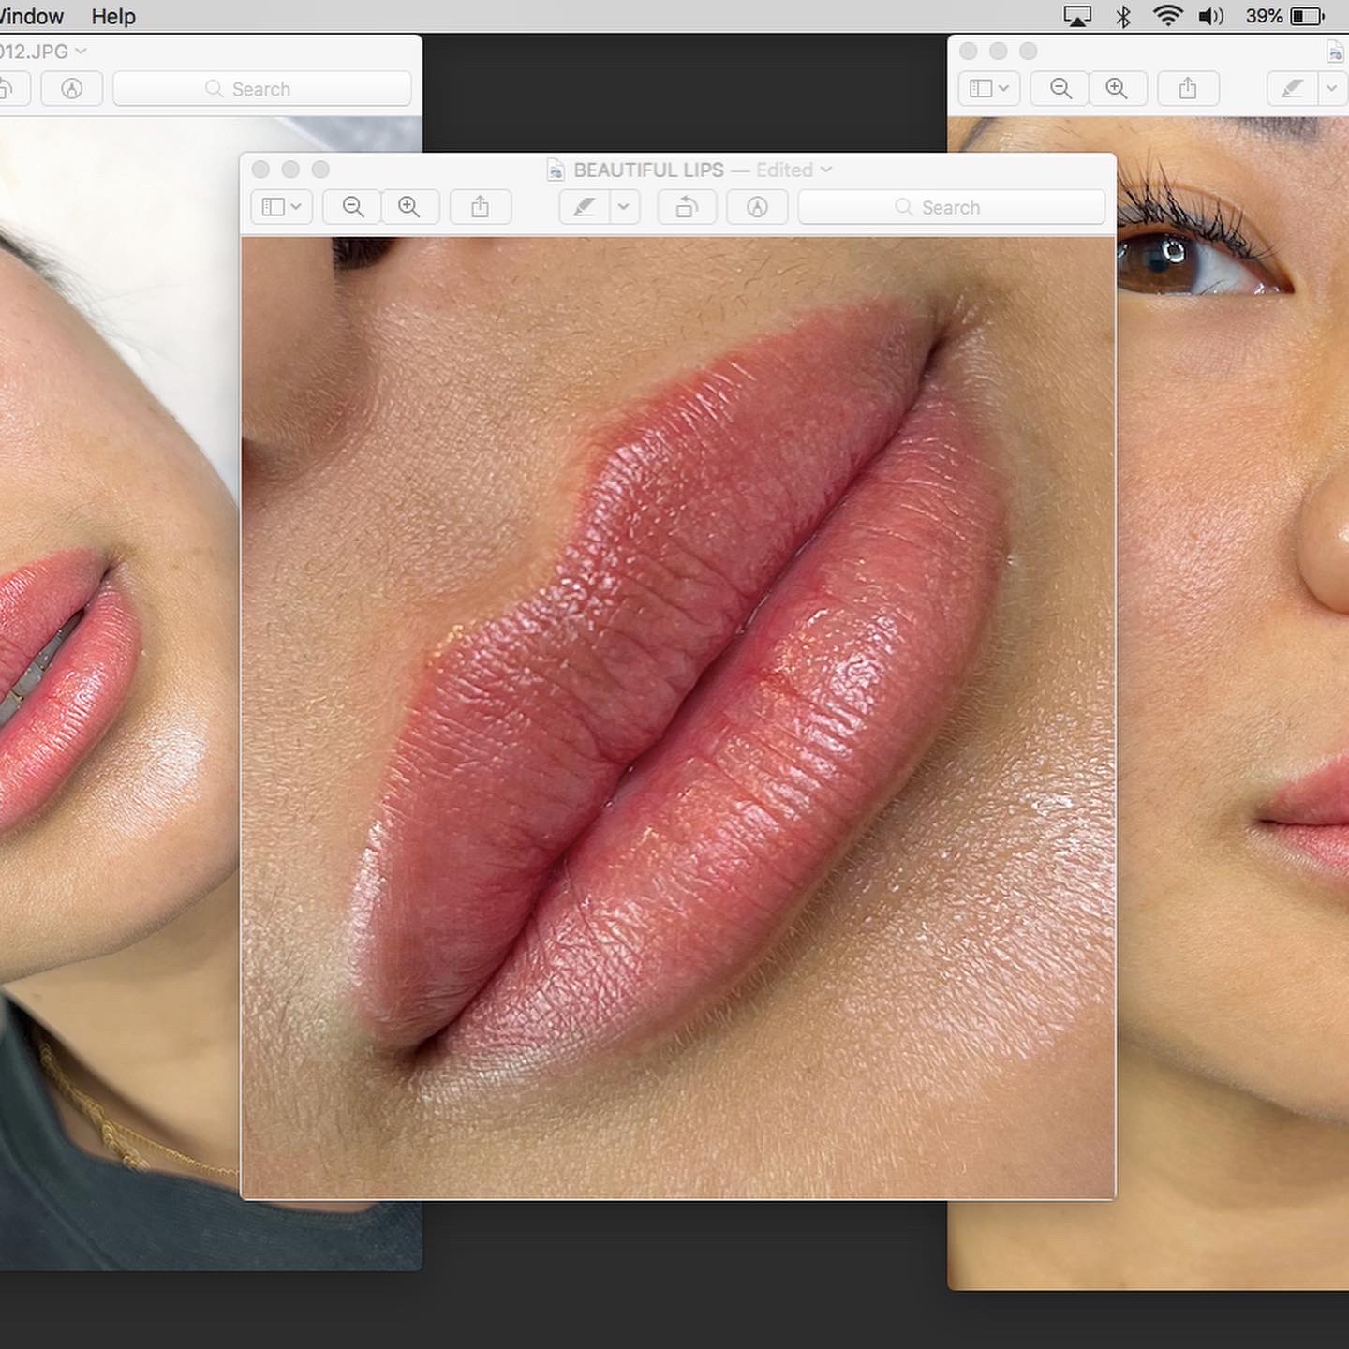
Task: Zoom in on the right Preview window
Action: [1117, 89]
